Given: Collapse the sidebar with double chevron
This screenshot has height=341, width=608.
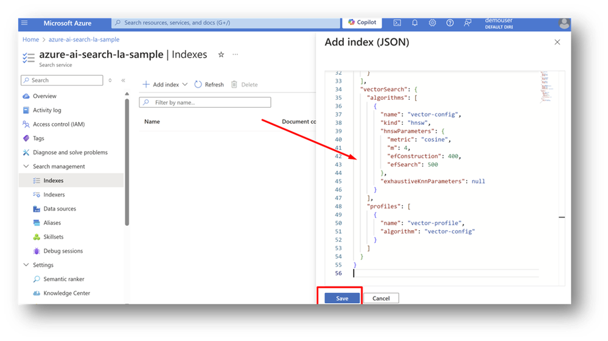Looking at the screenshot, I should coord(123,80).
